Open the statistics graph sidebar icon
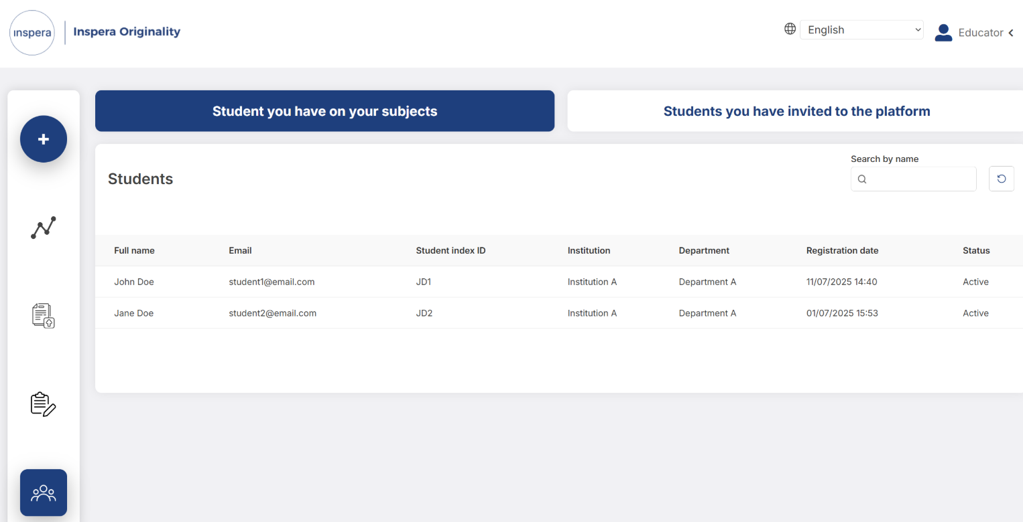This screenshot has height=522, width=1023. coord(44,228)
